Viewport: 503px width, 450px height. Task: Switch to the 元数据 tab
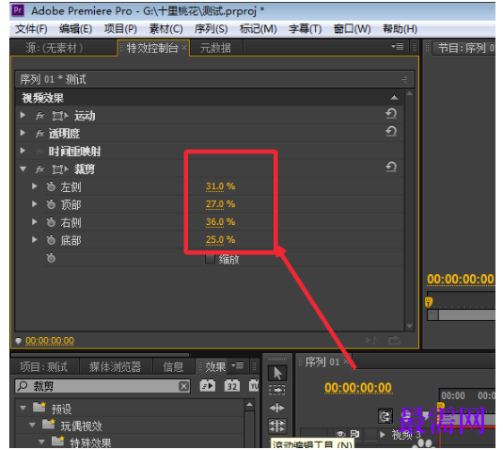pyautogui.click(x=215, y=48)
